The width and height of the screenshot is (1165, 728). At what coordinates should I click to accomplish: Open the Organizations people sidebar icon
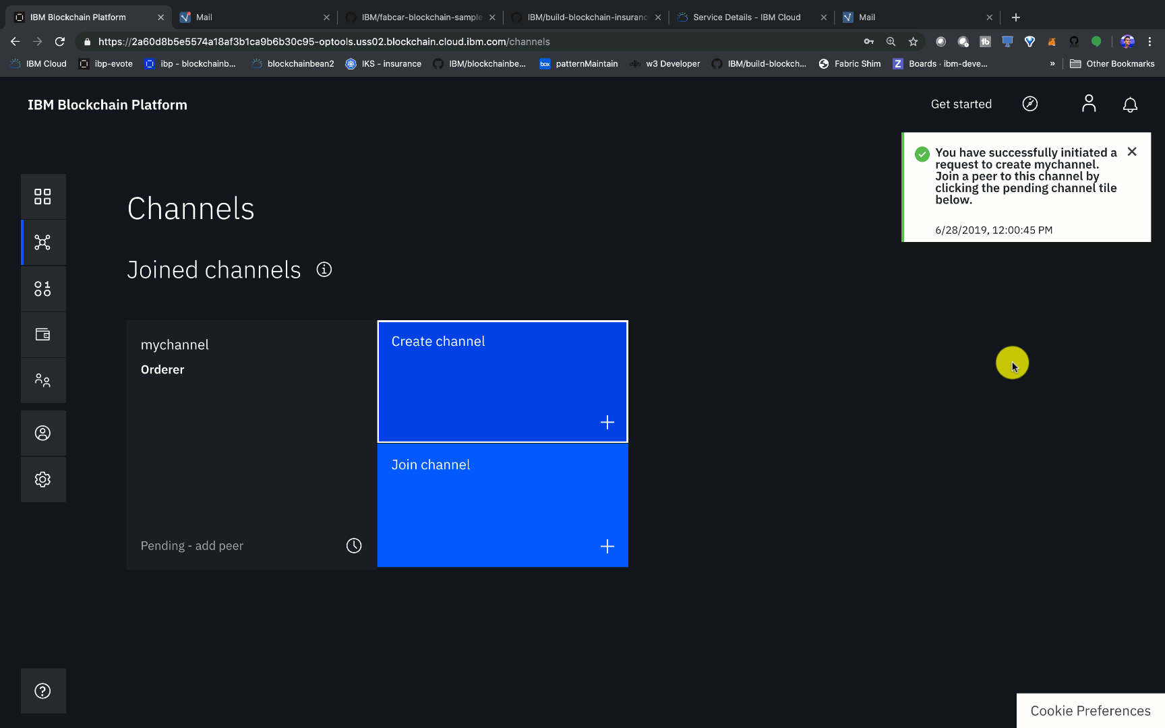pyautogui.click(x=42, y=380)
